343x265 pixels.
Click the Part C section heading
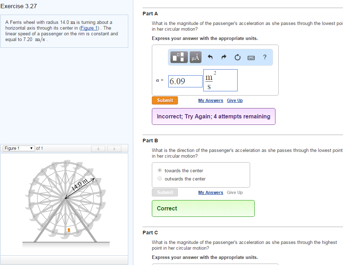coord(150,232)
